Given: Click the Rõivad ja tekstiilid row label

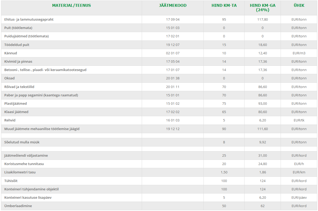Looking at the screenshot, I should tap(19, 87).
